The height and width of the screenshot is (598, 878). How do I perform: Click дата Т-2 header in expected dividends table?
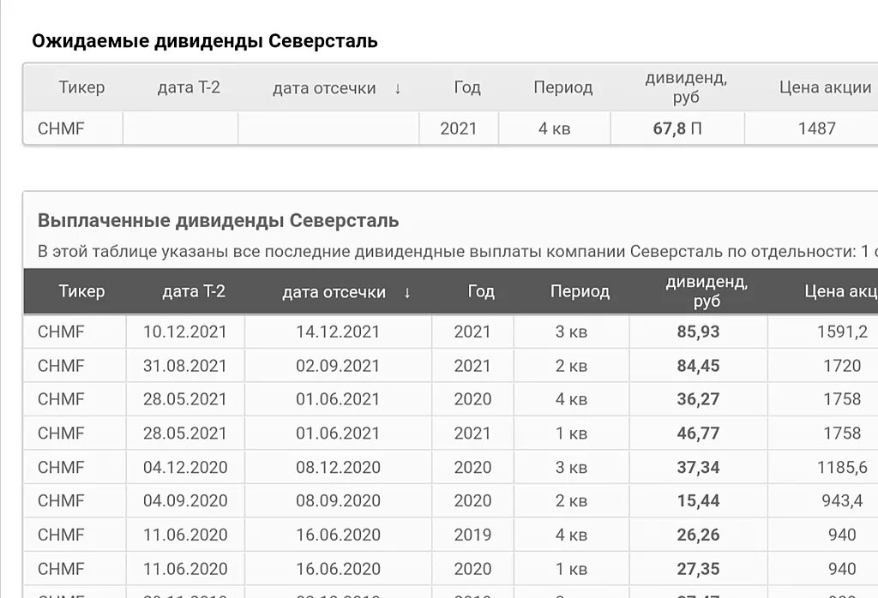pos(189,87)
